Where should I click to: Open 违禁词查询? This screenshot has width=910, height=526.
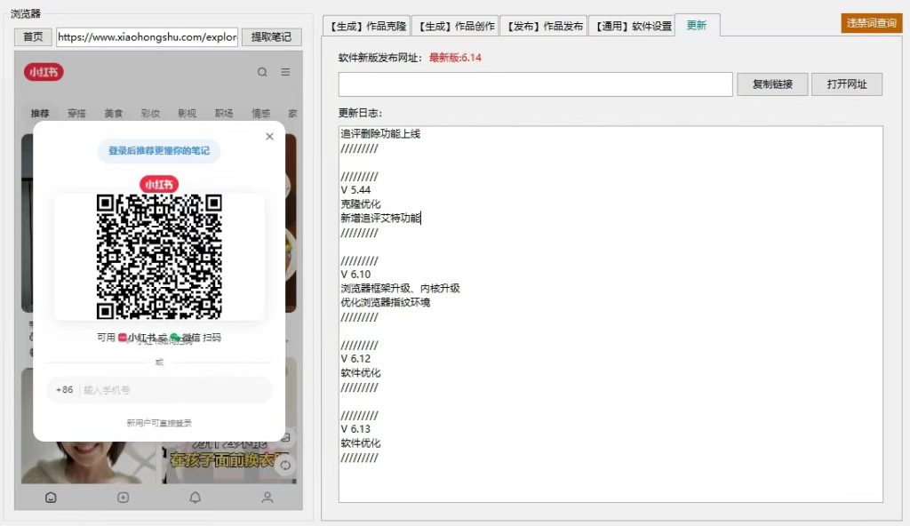pos(871,23)
